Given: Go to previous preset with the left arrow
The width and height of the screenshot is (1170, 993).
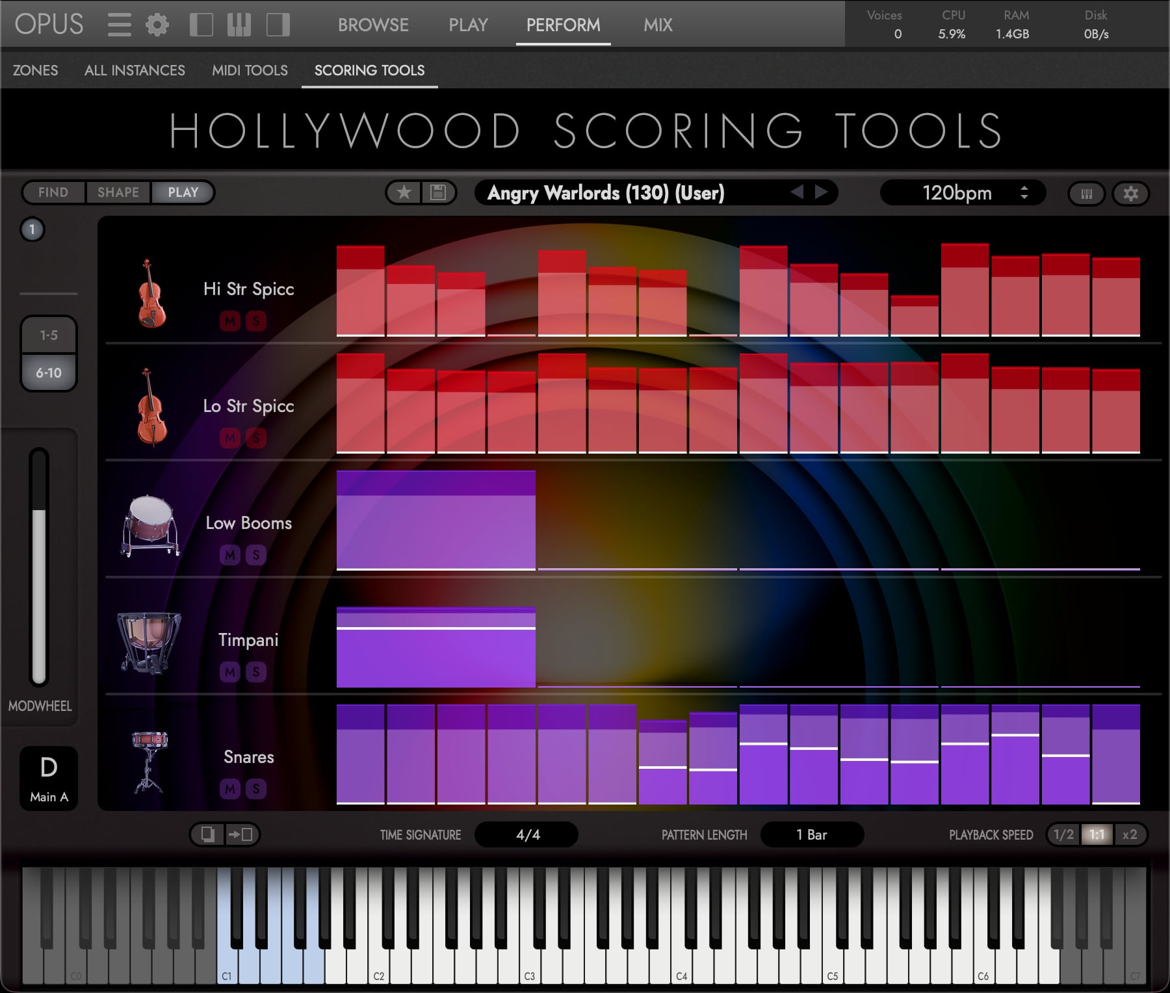Looking at the screenshot, I should tap(797, 192).
